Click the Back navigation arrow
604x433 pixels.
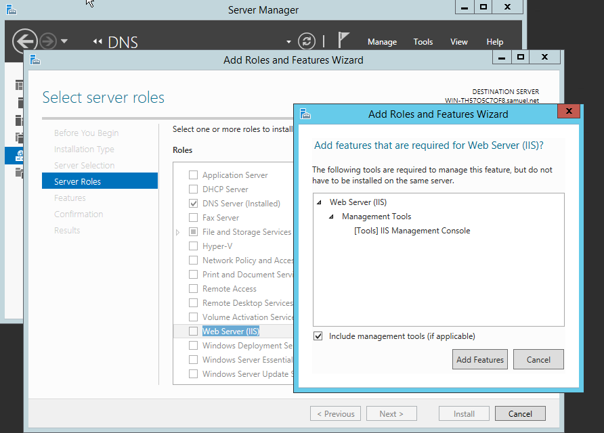24,41
